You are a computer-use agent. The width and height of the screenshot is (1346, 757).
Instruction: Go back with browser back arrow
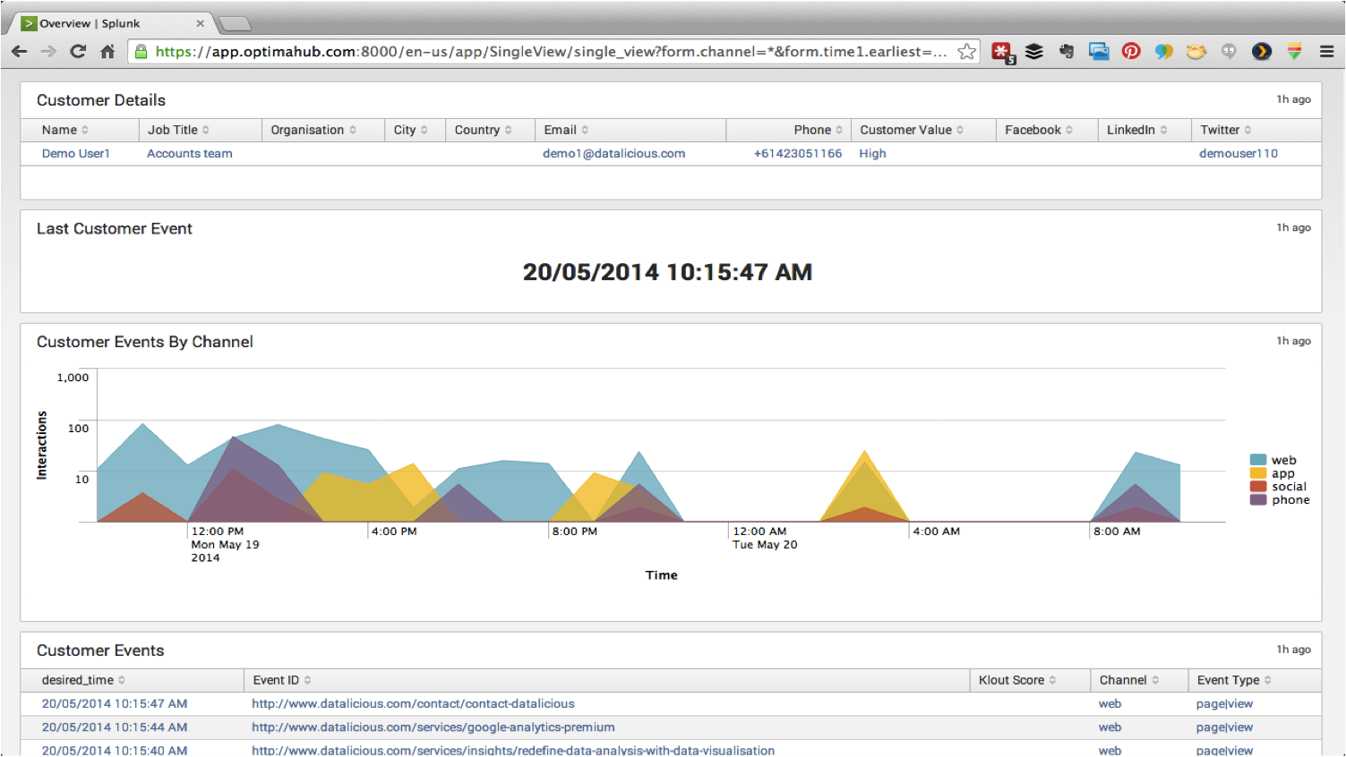click(x=19, y=52)
